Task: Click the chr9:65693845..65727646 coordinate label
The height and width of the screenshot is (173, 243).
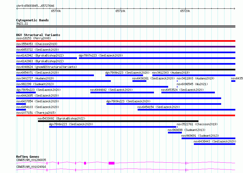Action: click(x=35, y=6)
